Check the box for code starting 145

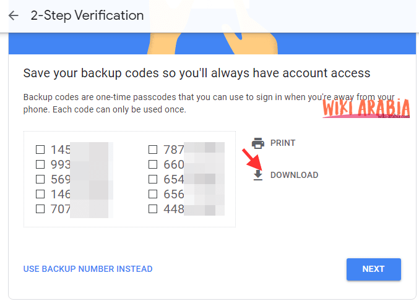coord(40,150)
